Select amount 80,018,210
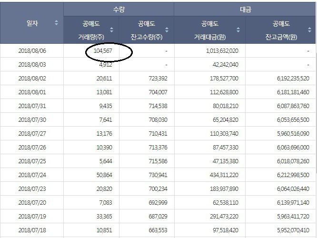 (226, 106)
